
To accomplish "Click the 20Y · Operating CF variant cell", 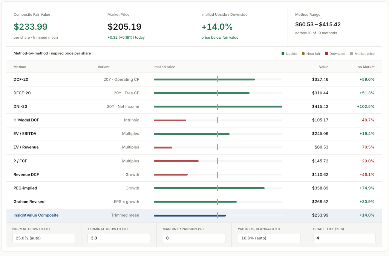I will (x=121, y=79).
